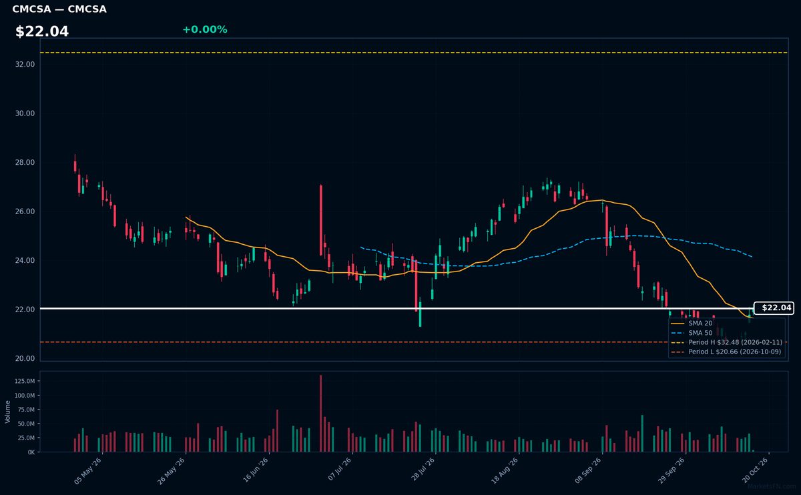Click the 20.00 price axis label

pyautogui.click(x=24, y=359)
